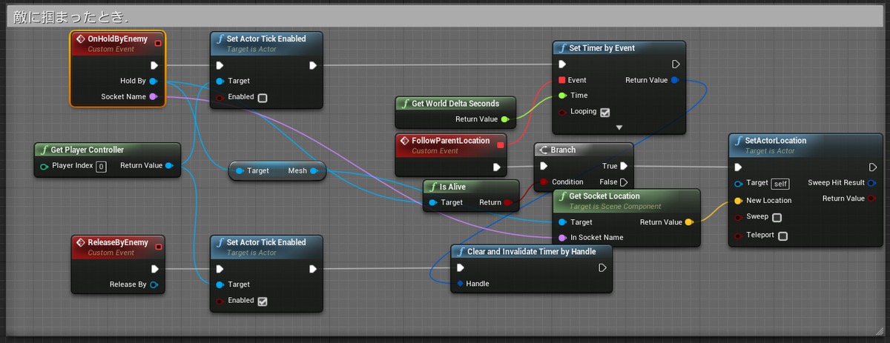Click the comment box title 敵に掴まったとき.
Screen dimensions: 890x343
pyautogui.click(x=70, y=16)
